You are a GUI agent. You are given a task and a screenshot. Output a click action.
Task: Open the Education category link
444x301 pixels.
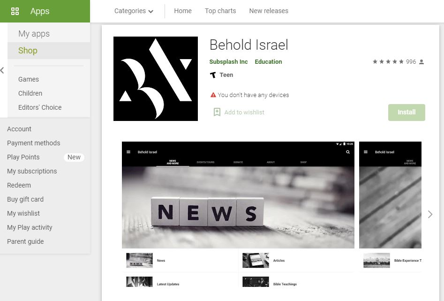[x=269, y=62]
